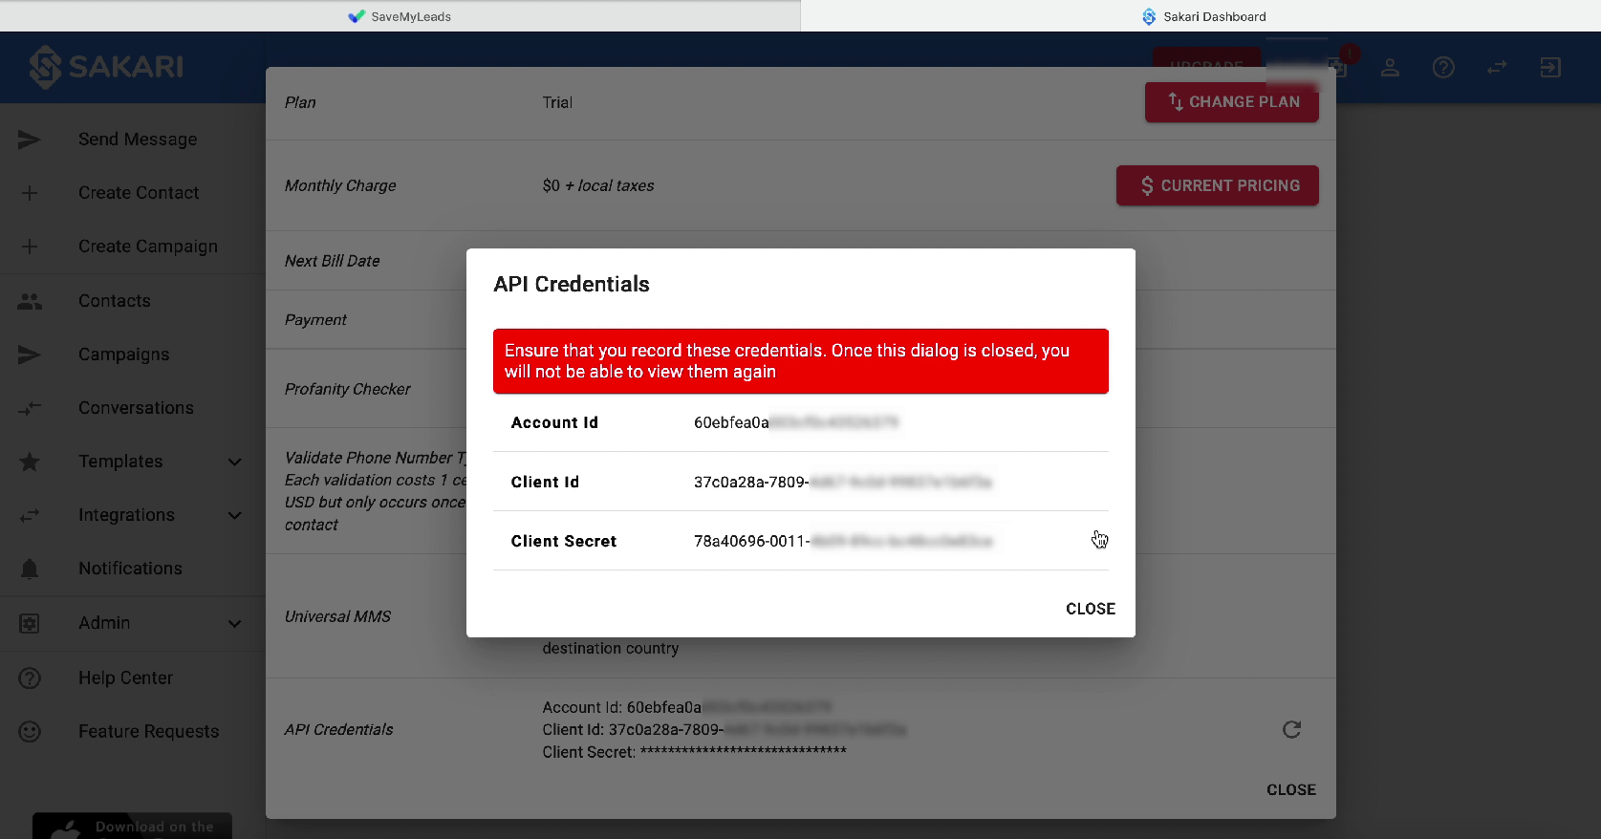Open Help Center in sidebar

point(133,678)
